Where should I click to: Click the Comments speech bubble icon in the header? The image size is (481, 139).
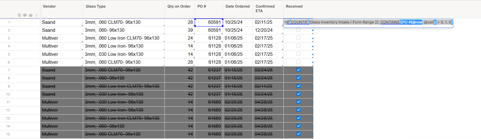point(25,15)
